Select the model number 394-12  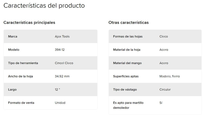pyautogui.click(x=60, y=50)
